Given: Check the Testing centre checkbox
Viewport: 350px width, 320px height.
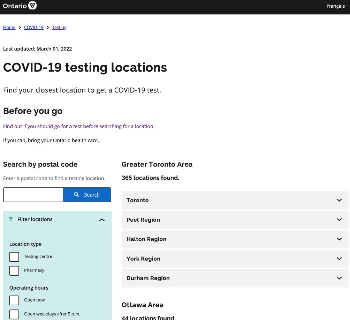Looking at the screenshot, I should click(14, 257).
